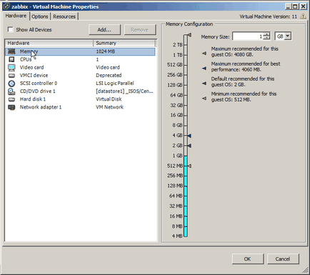Image resolution: width=310 pixels, height=275 pixels.
Task: Click the VMCI device icon
Action: point(11,76)
